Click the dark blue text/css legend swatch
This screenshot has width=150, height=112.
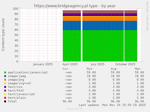coord(5,87)
